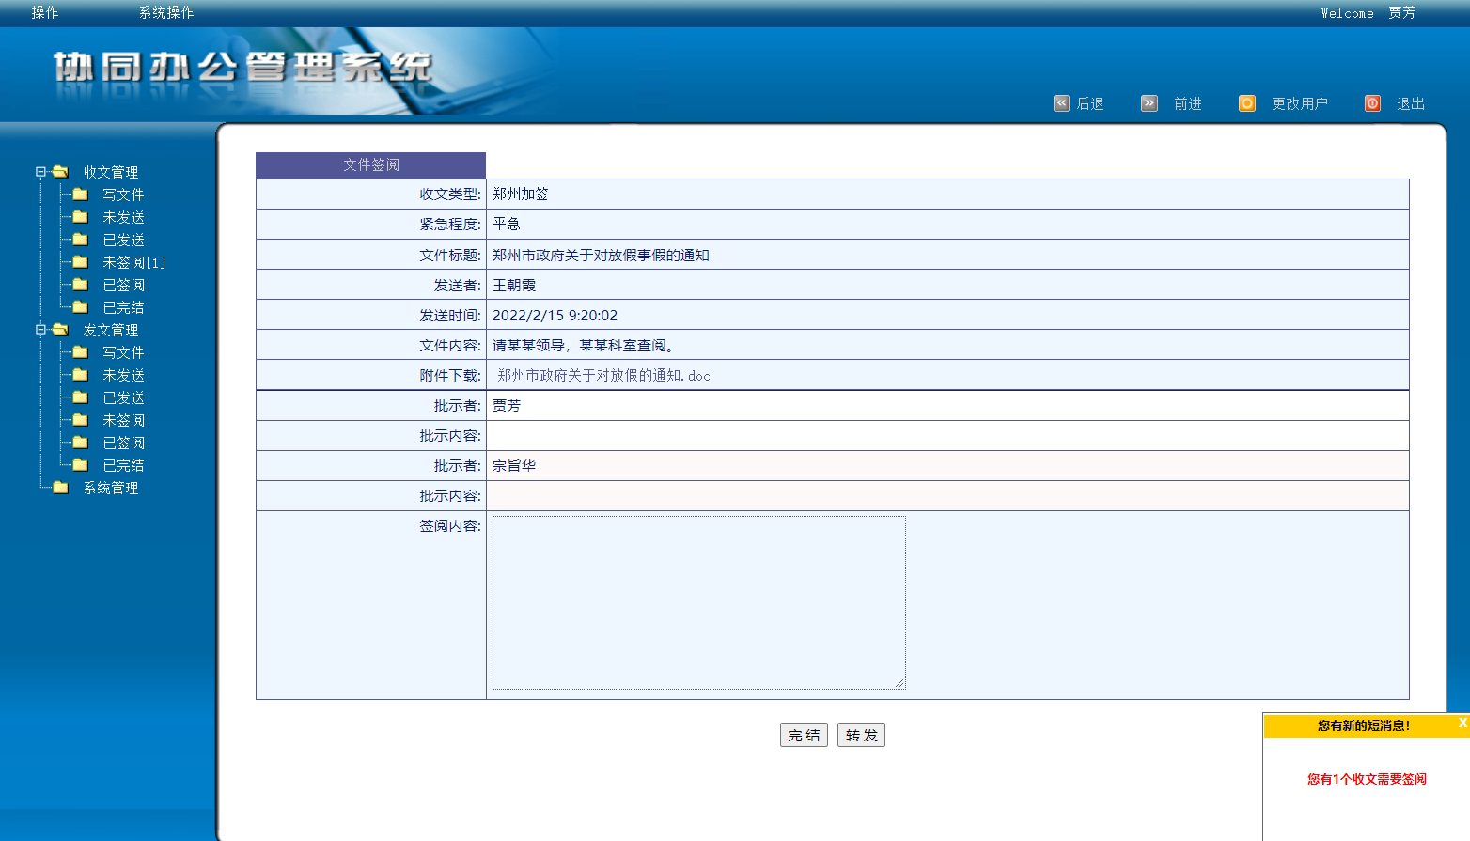Open 未签阅[1] under 收文管理
Viewport: 1470px width, 841px height.
133,262
